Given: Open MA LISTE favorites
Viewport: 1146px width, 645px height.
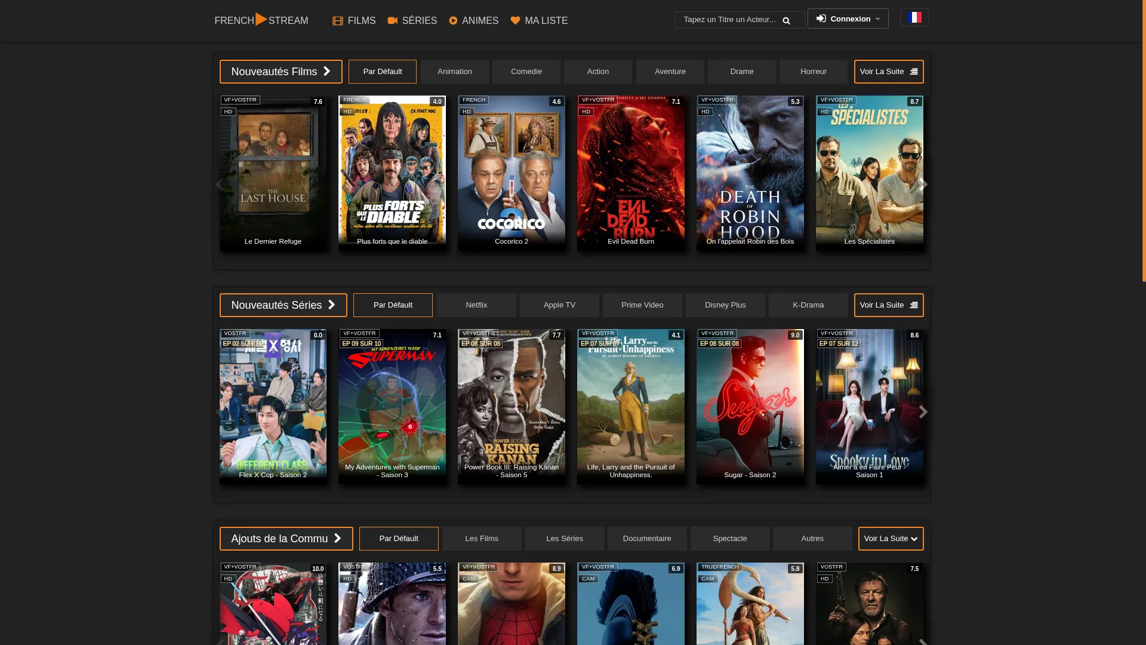Looking at the screenshot, I should (539, 20).
